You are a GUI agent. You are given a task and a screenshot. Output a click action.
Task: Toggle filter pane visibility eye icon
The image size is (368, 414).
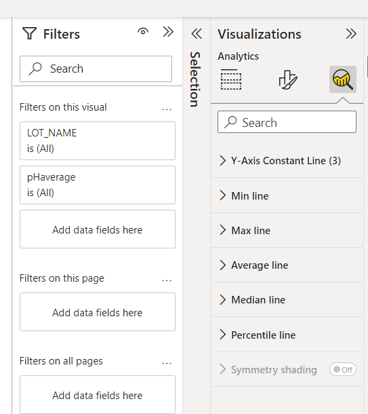click(143, 31)
